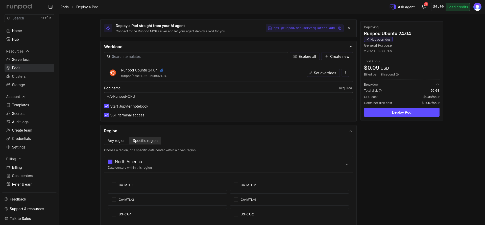Screen dimensions: 485x225
Task: Open Templates icon in Account
Action: [8, 105]
